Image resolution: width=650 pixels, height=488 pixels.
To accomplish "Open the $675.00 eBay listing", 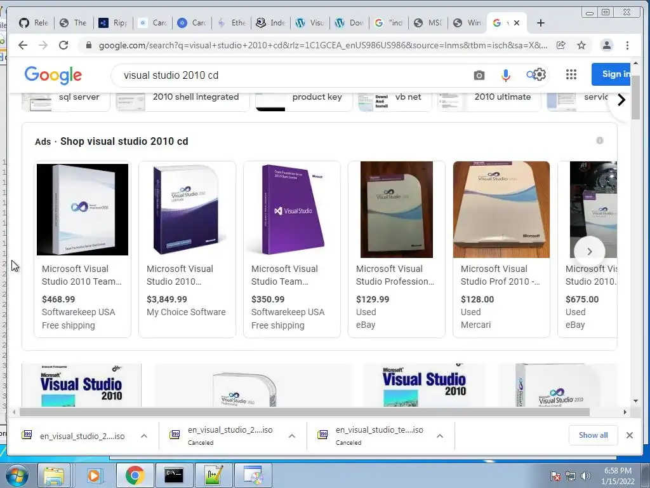I will pos(587,249).
